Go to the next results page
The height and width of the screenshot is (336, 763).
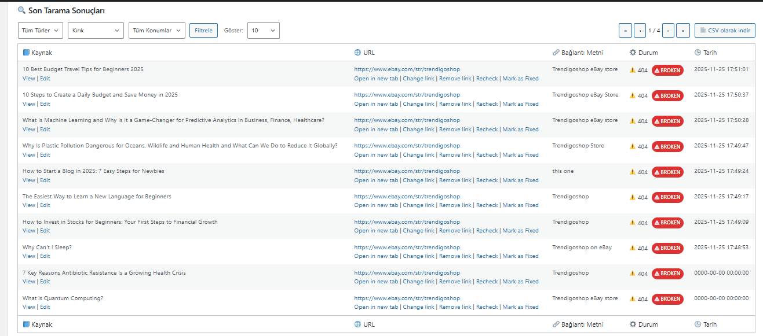[668, 31]
